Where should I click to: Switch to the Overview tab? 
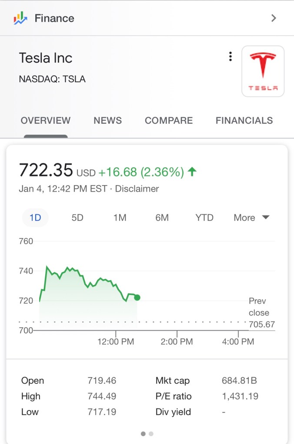pyautogui.click(x=46, y=121)
